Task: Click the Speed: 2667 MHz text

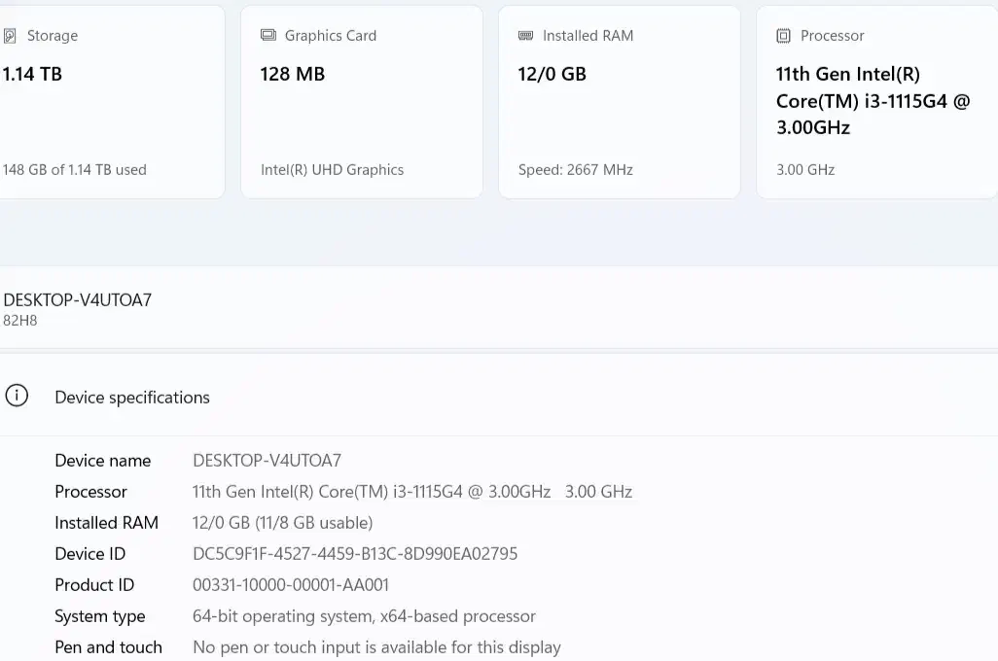Action: tap(575, 170)
